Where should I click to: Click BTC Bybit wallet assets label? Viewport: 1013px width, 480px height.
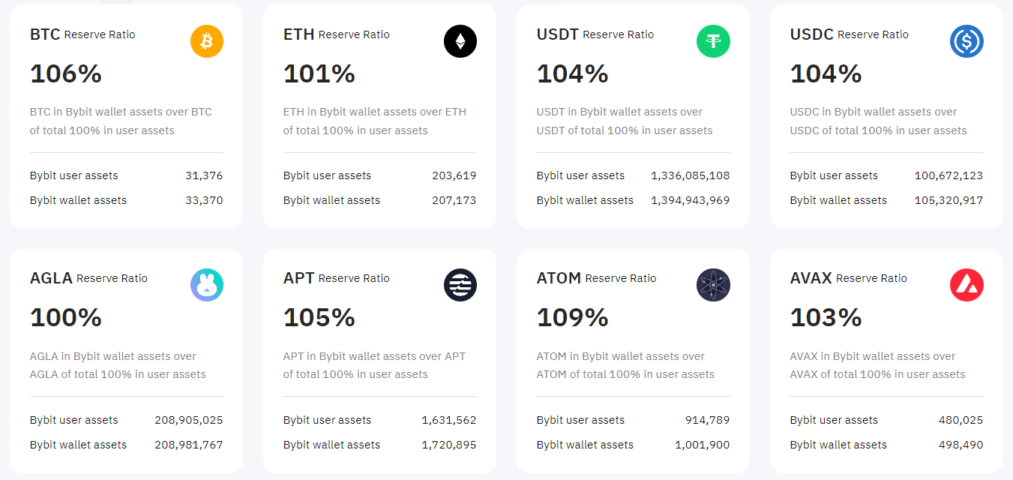click(x=78, y=200)
